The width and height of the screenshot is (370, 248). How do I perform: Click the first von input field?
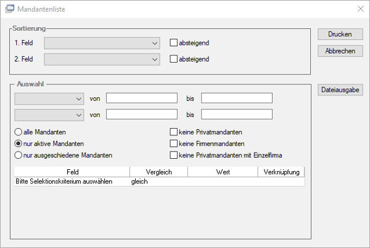point(142,98)
